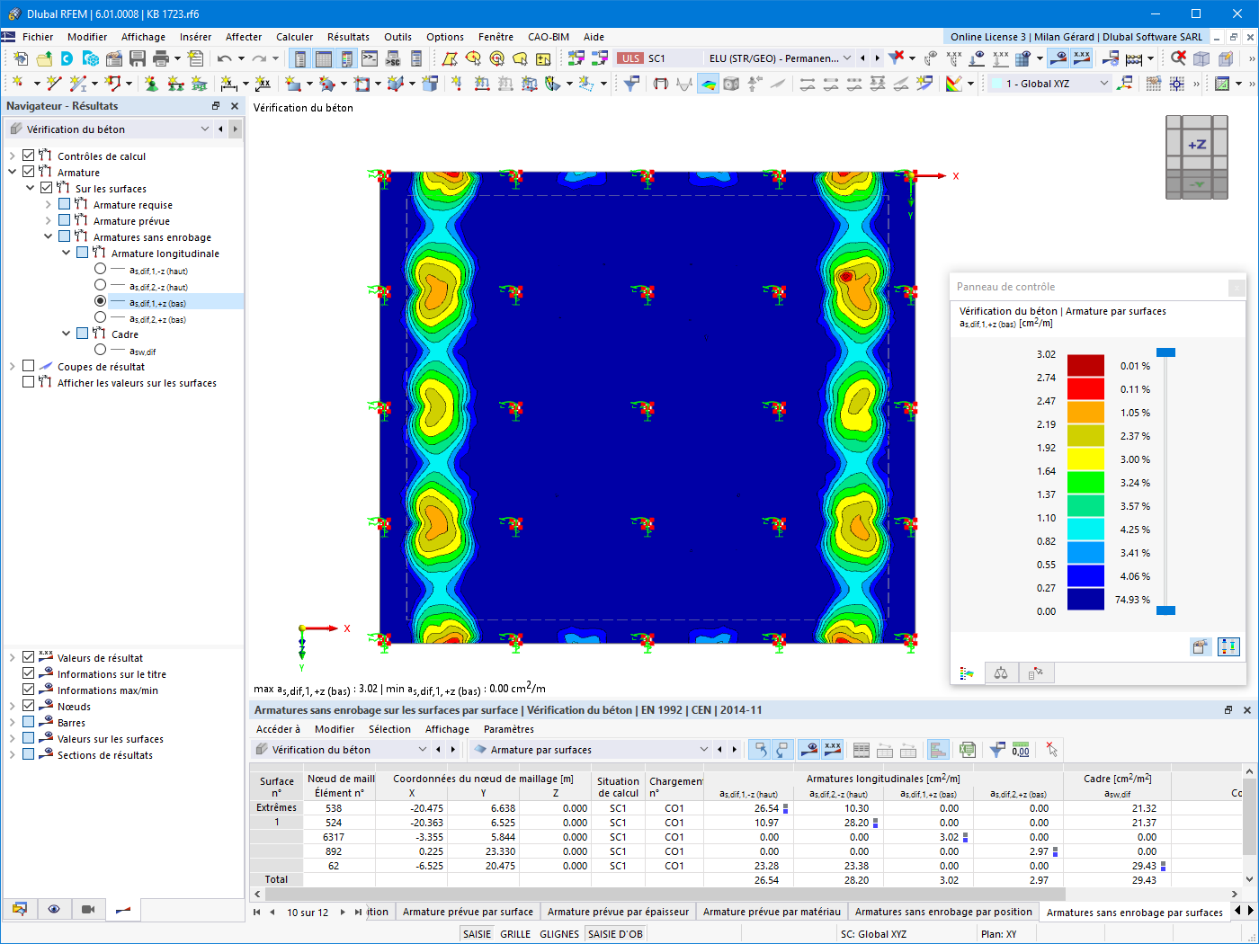Open the Fichier menu
Screen dimensions: 1259x944
click(38, 37)
